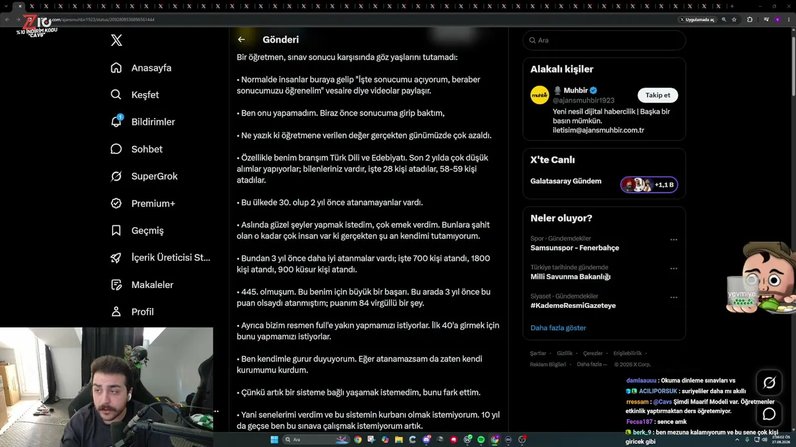This screenshot has width=796, height=447.
Task: Click the Erişilebilirlik footer link
Action: (627, 353)
